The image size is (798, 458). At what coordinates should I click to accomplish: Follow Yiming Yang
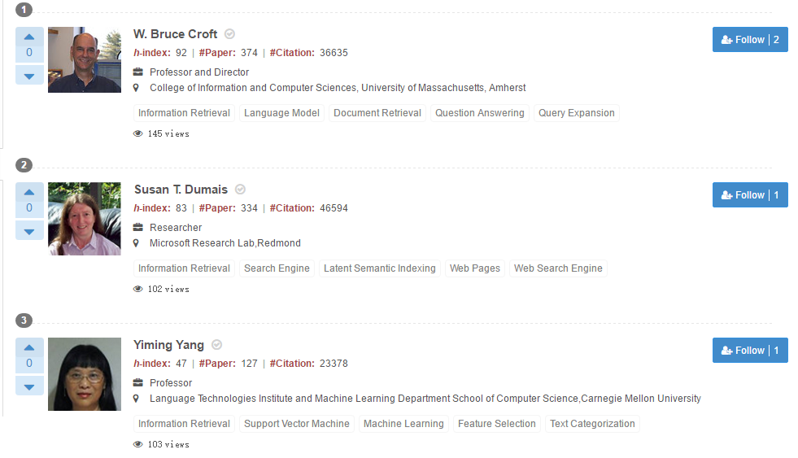click(749, 351)
